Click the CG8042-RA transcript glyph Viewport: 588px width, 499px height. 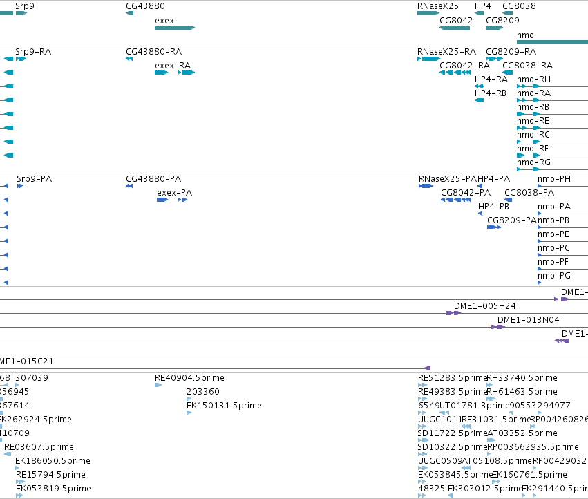click(x=455, y=73)
